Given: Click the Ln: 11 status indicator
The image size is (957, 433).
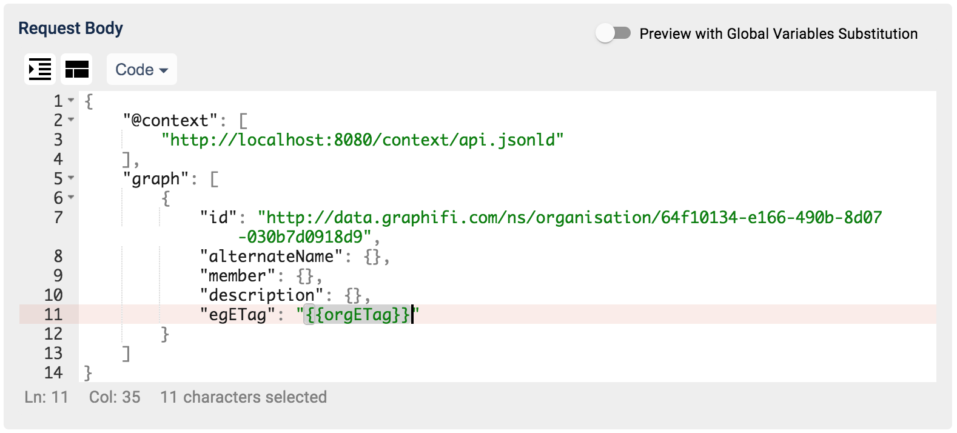Looking at the screenshot, I should (47, 397).
